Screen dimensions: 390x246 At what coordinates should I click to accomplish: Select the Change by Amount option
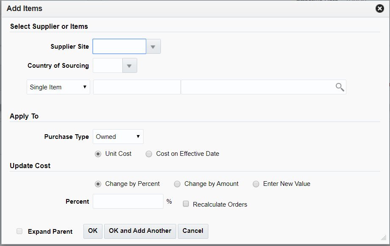[x=177, y=184]
